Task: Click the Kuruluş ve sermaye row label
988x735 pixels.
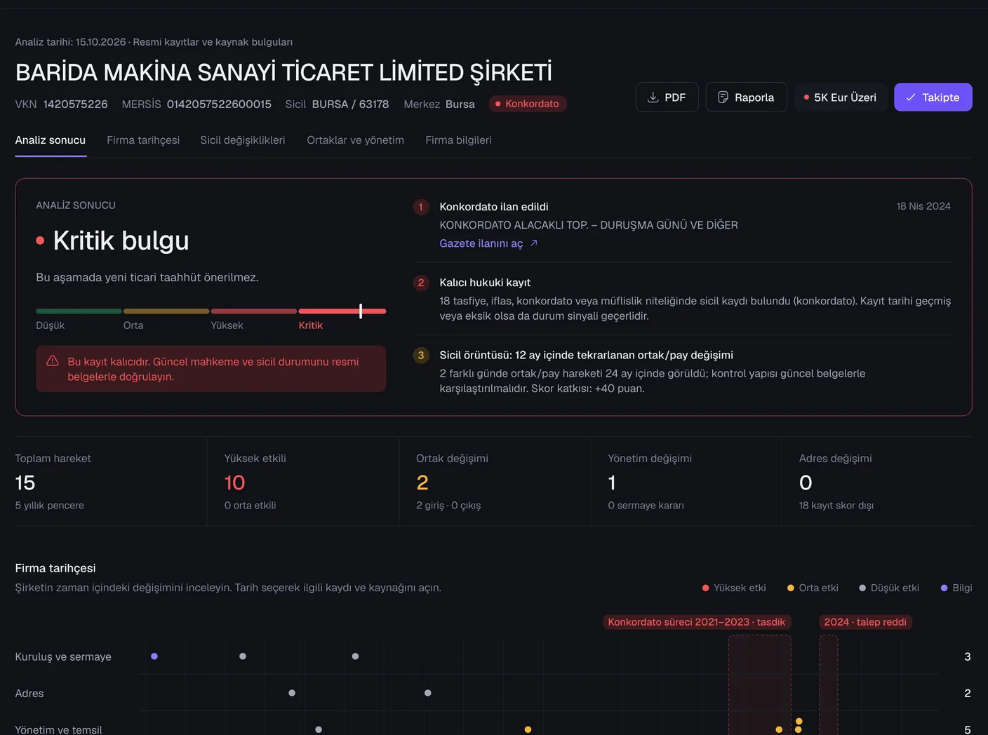Action: coord(63,657)
